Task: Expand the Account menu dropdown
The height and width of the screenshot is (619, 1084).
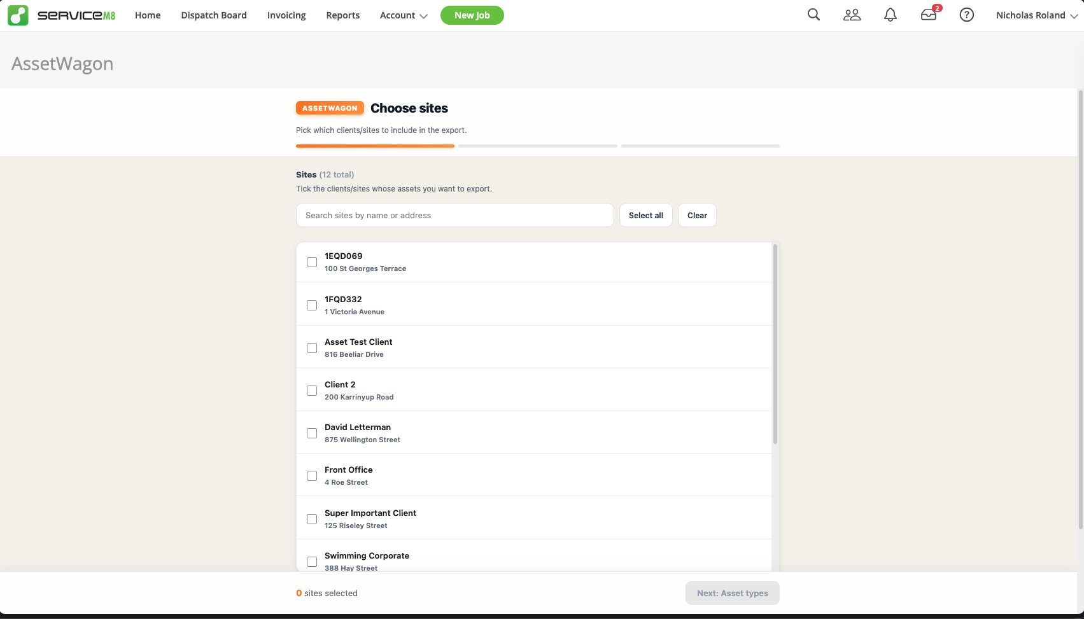Action: click(404, 15)
